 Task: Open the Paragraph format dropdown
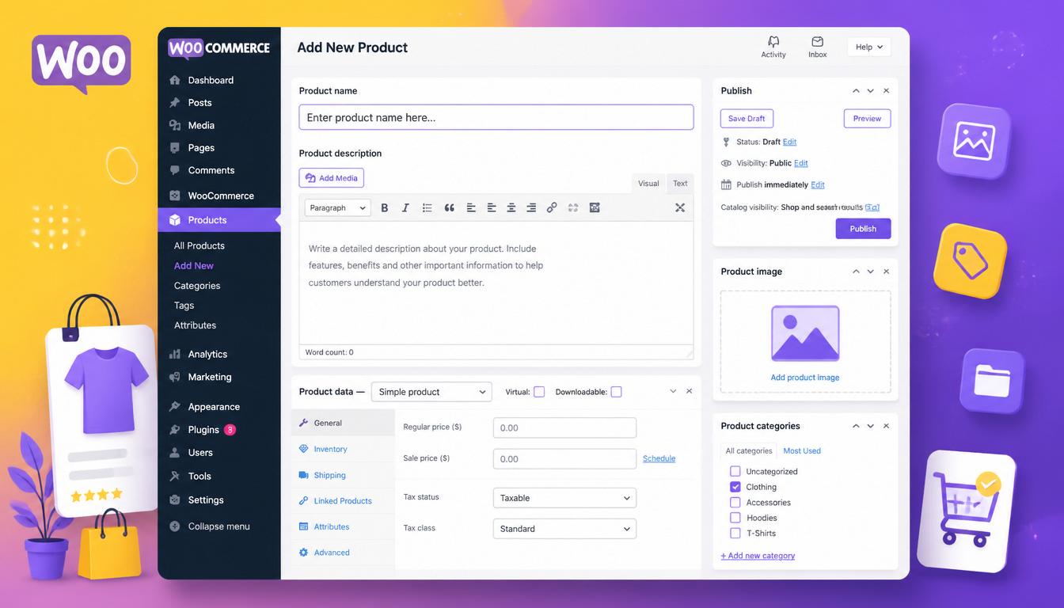pyautogui.click(x=337, y=207)
